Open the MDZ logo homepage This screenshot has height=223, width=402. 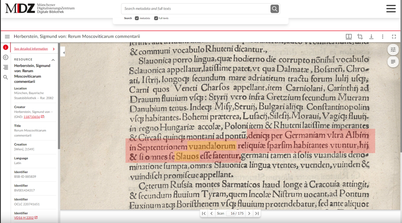tap(40, 8)
